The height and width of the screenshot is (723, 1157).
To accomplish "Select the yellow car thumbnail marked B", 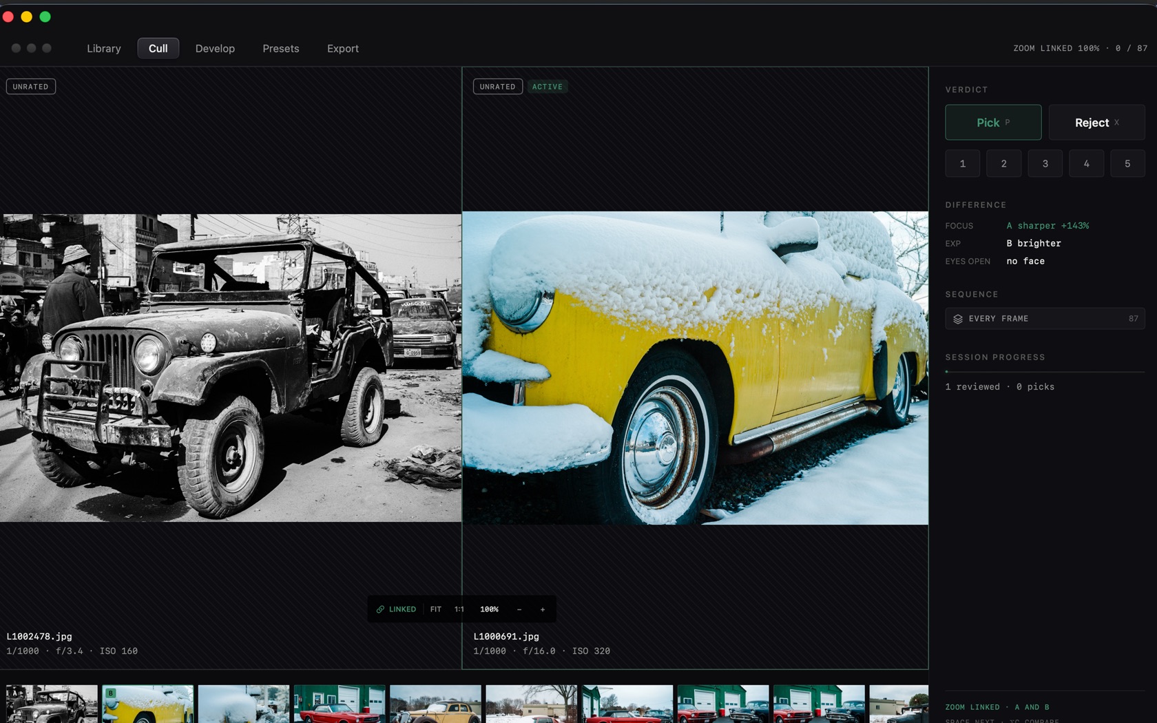I will pyautogui.click(x=147, y=704).
